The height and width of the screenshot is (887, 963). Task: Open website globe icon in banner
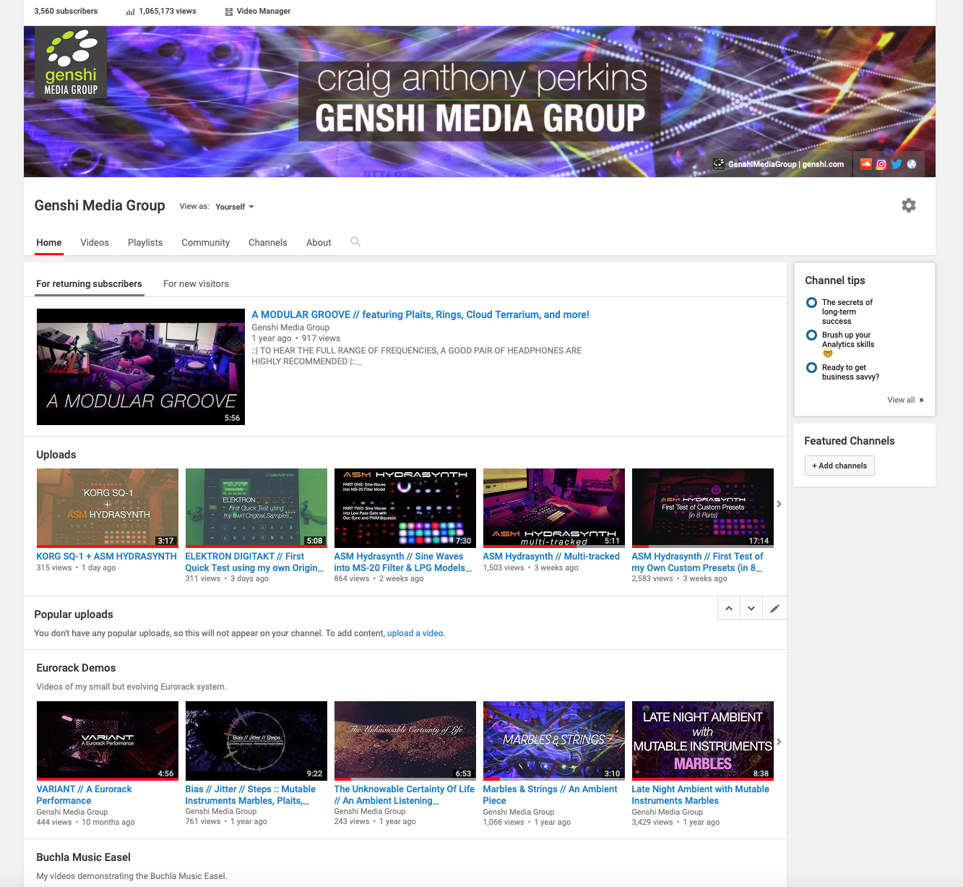[912, 164]
